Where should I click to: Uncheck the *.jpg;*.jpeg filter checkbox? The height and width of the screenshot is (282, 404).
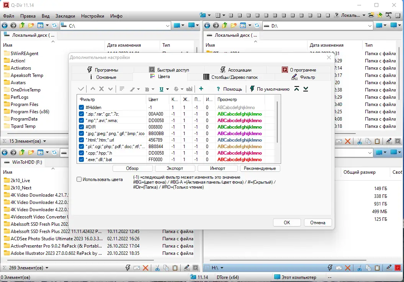click(82, 134)
